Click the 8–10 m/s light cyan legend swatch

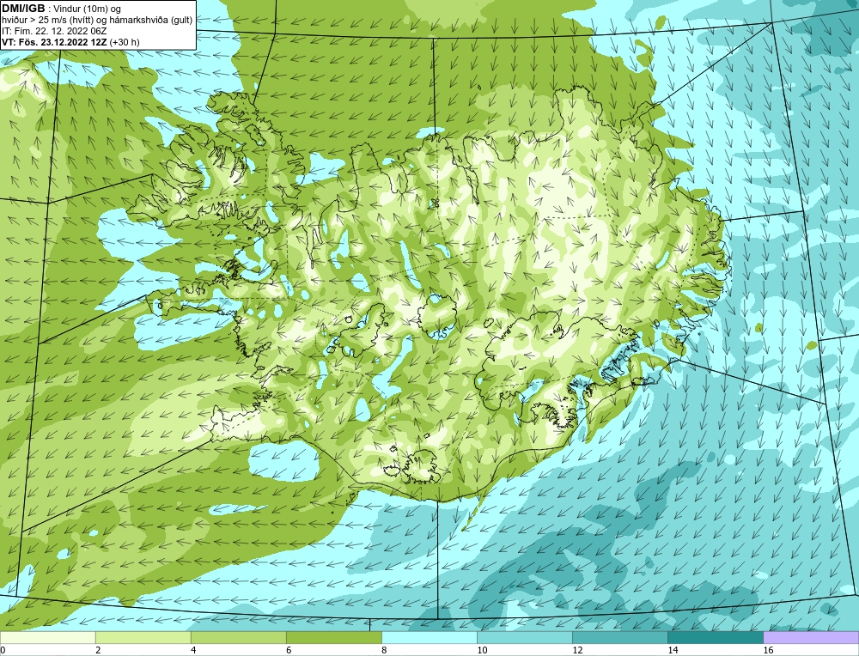point(429,638)
